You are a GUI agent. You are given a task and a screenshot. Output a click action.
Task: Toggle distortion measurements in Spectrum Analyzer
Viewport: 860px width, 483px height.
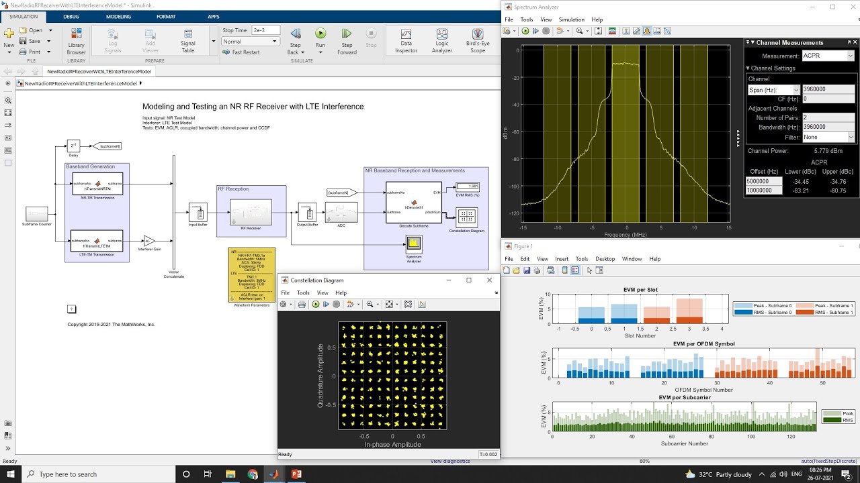click(x=656, y=31)
